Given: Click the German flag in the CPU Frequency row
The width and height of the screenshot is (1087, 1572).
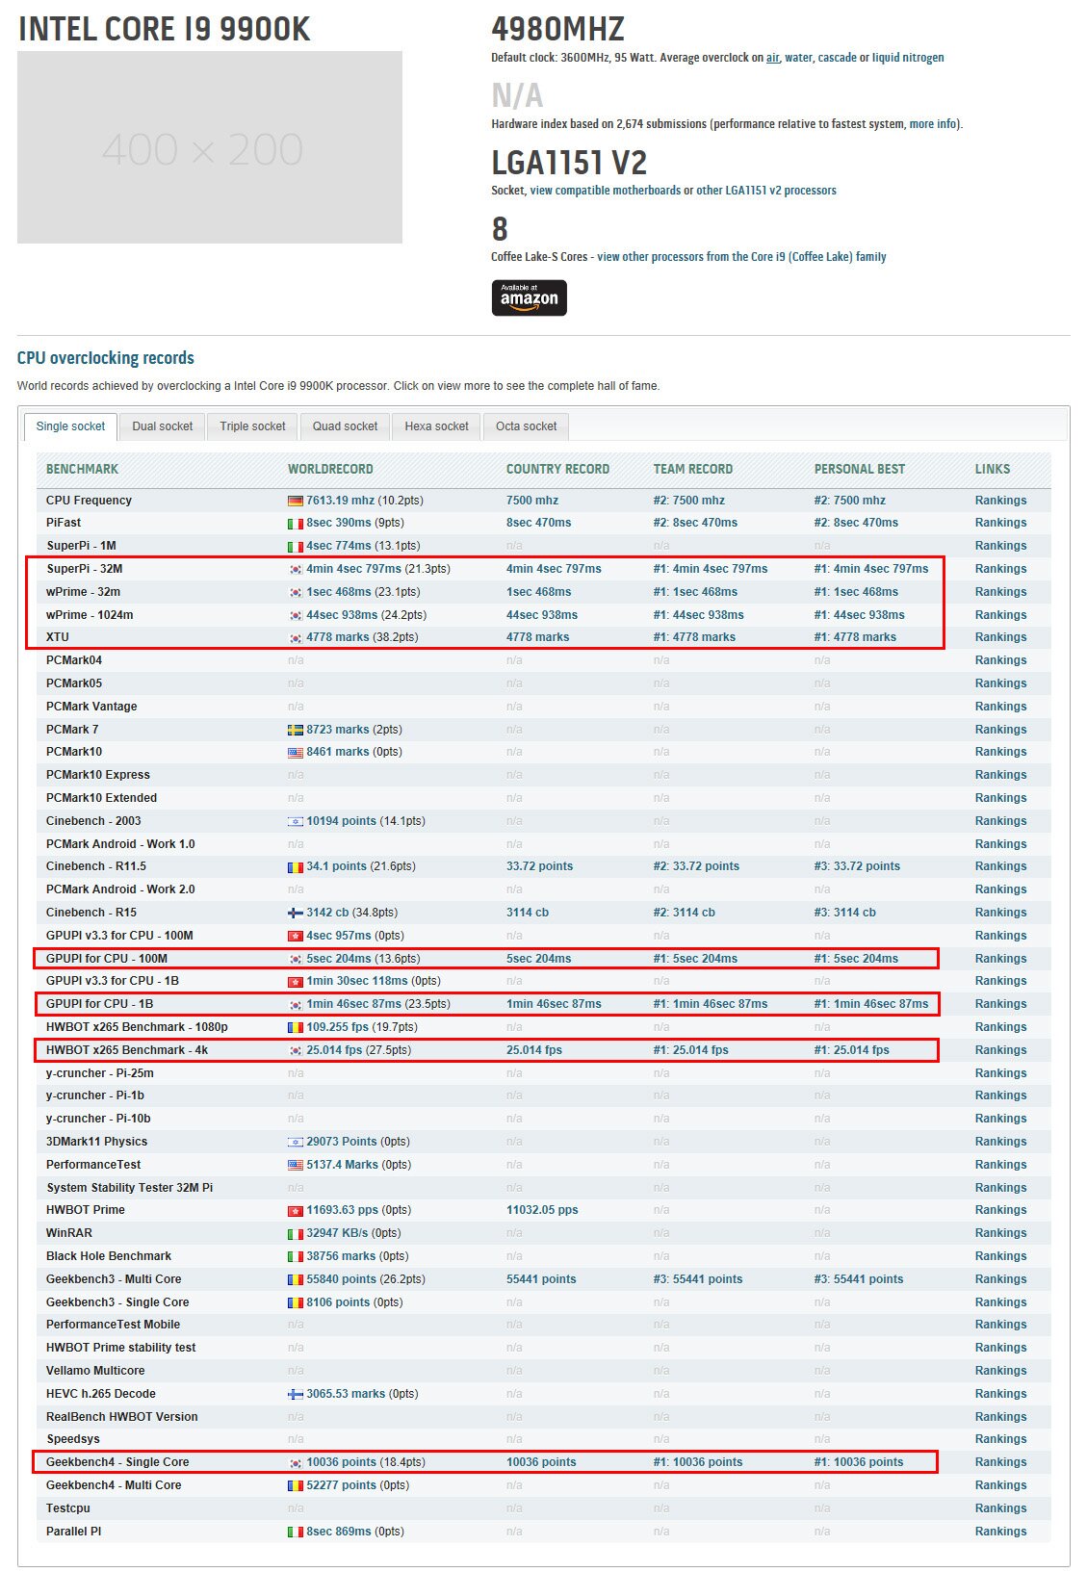Looking at the screenshot, I should pos(296,501).
